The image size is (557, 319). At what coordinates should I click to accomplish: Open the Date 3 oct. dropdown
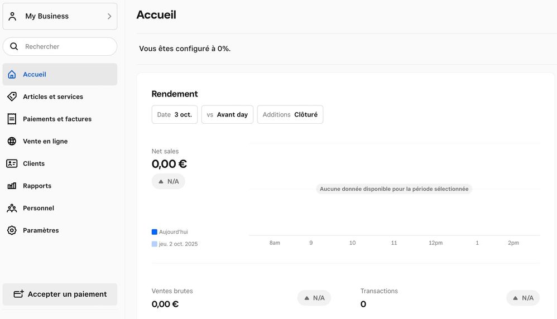pyautogui.click(x=174, y=114)
